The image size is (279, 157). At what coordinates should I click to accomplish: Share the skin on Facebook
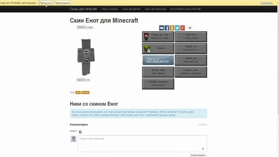click(x=167, y=28)
